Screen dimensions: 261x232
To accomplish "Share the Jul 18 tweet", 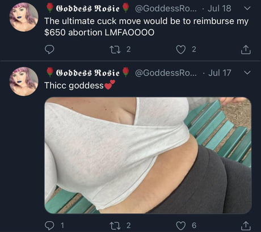I will coord(246,50).
